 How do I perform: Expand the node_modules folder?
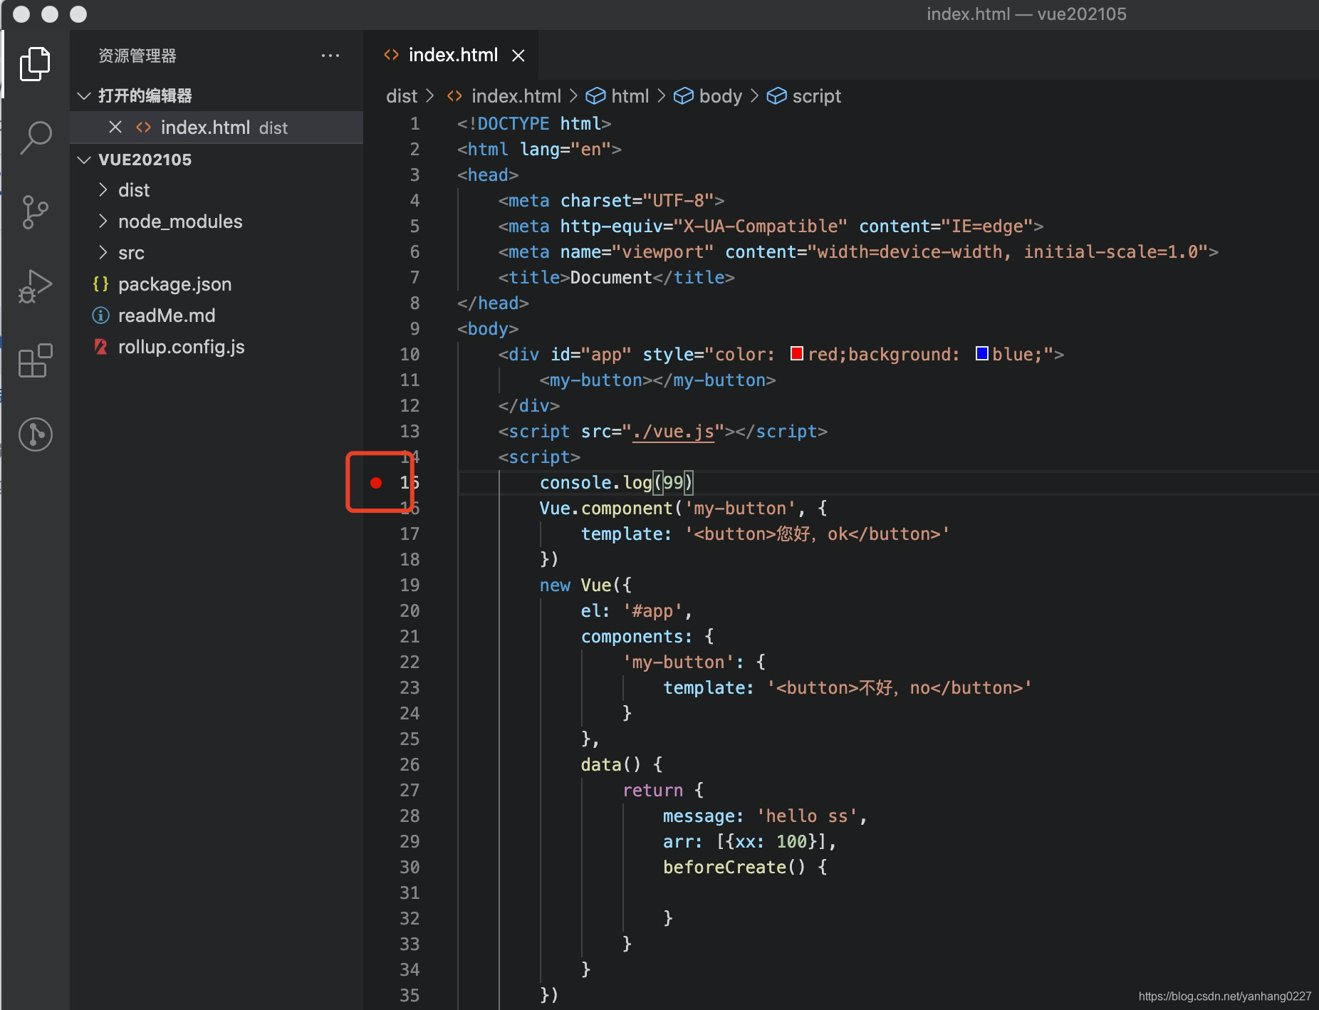tap(180, 222)
